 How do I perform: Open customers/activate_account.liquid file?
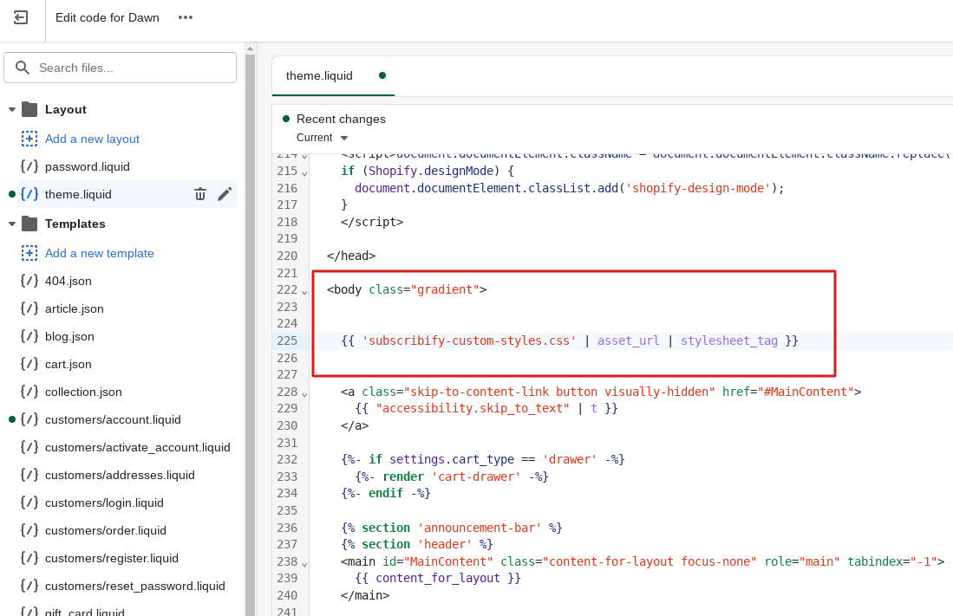[x=137, y=447]
